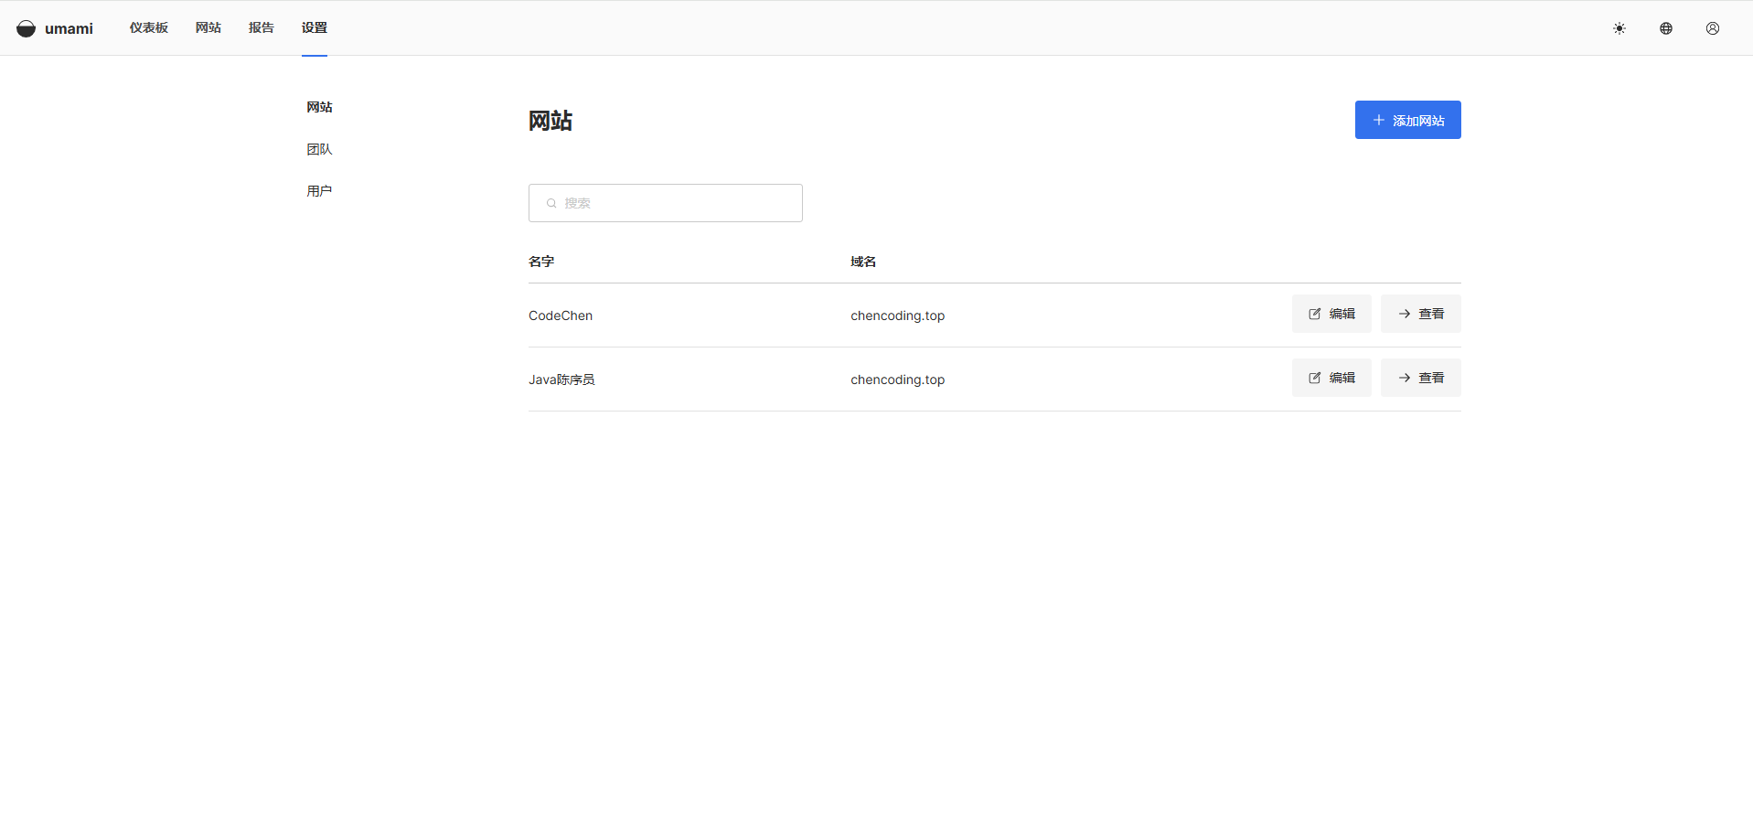Click the 添加网站 add website button
Image resolution: width=1753 pixels, height=834 pixels.
(x=1407, y=120)
